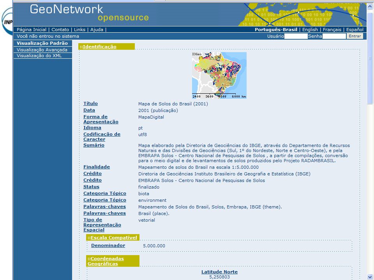Collapse the ::Escala Compatível section
The width and height of the screenshot is (374, 280).
[x=112, y=238]
